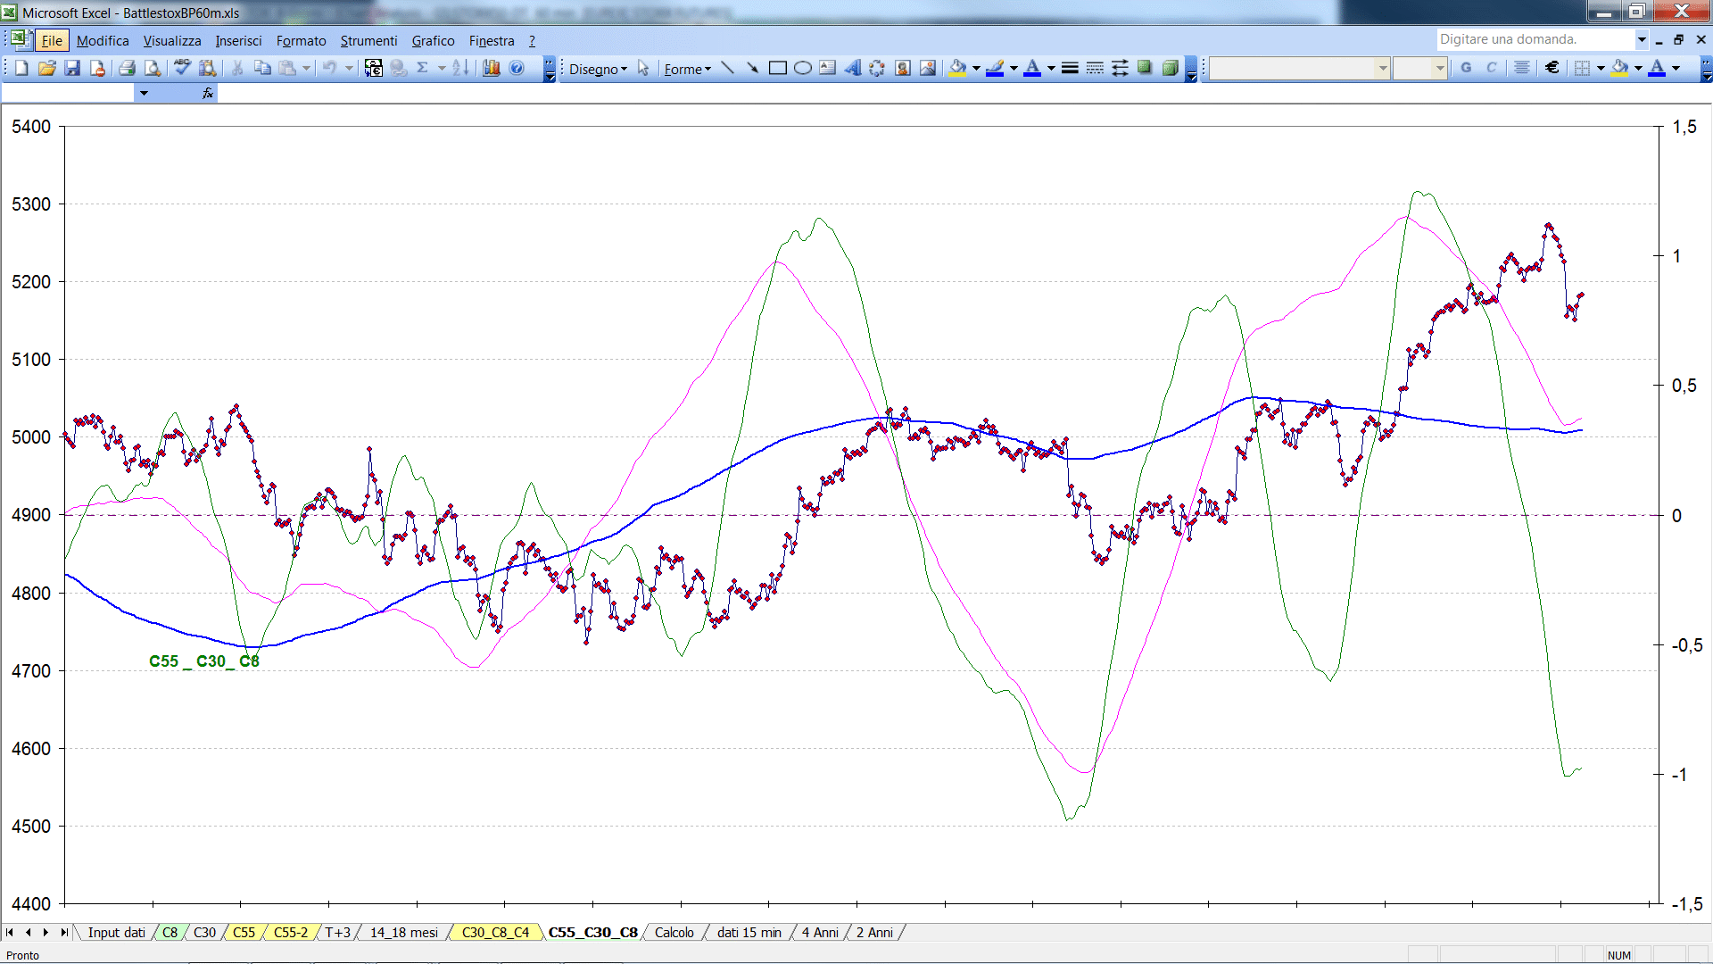Run the ABC spelling check icon
The width and height of the screenshot is (1713, 964).
(183, 69)
